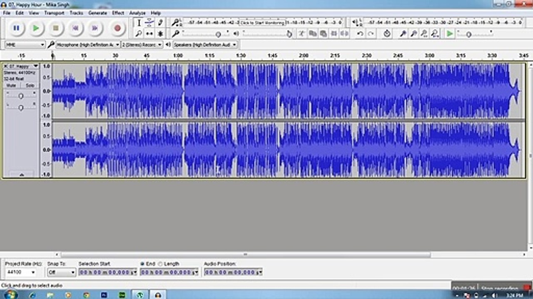
Task: Select the Draw pencil tool
Action: tap(160, 23)
